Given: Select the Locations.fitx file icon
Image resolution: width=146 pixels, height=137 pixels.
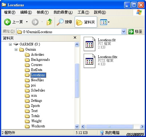Looking at the screenshot, I should coord(89,61).
